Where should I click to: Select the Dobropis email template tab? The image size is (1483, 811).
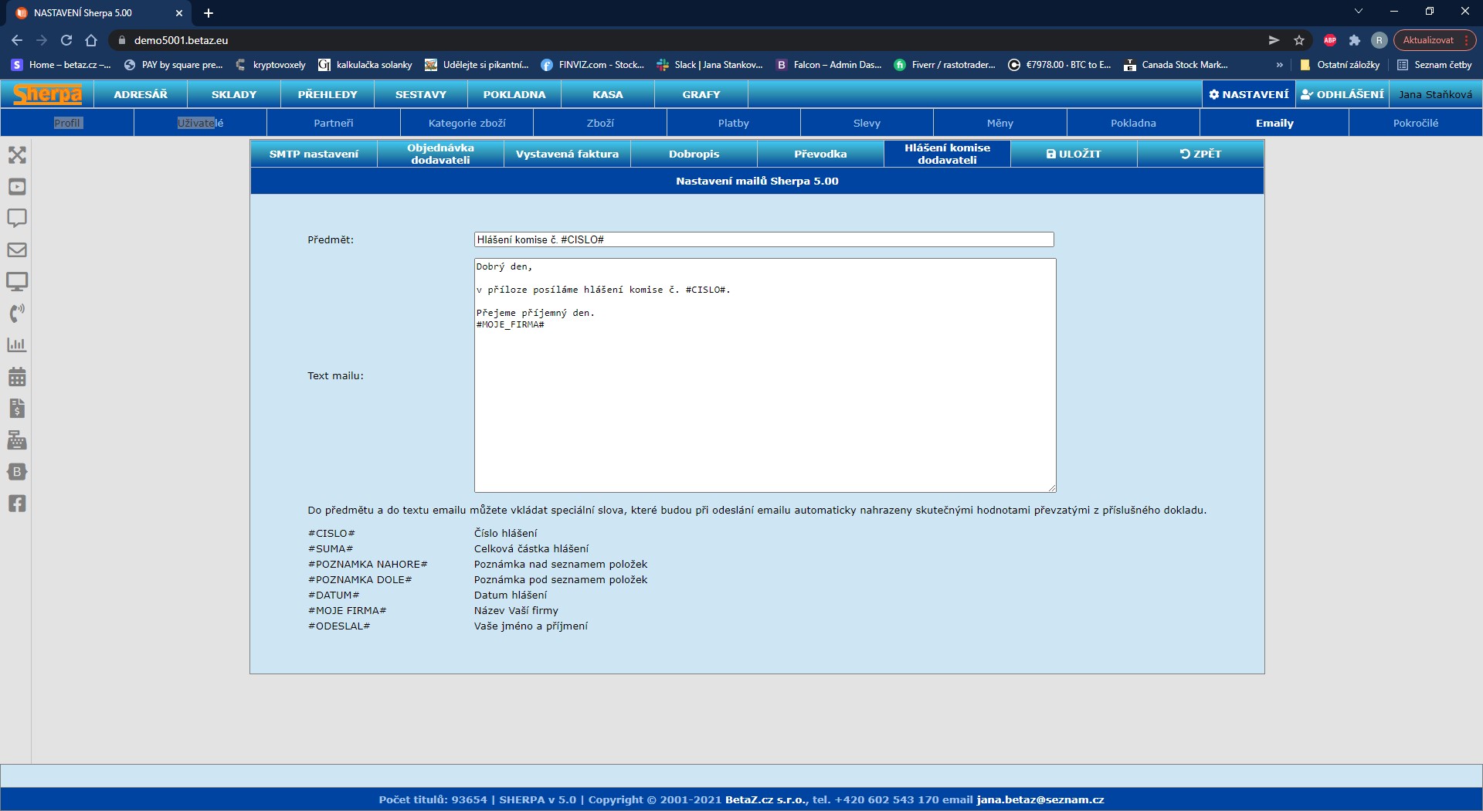(694, 154)
